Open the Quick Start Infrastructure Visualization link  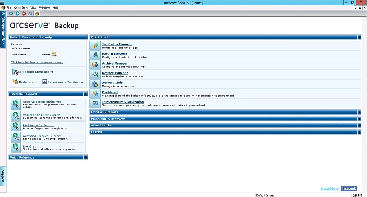pos(123,102)
